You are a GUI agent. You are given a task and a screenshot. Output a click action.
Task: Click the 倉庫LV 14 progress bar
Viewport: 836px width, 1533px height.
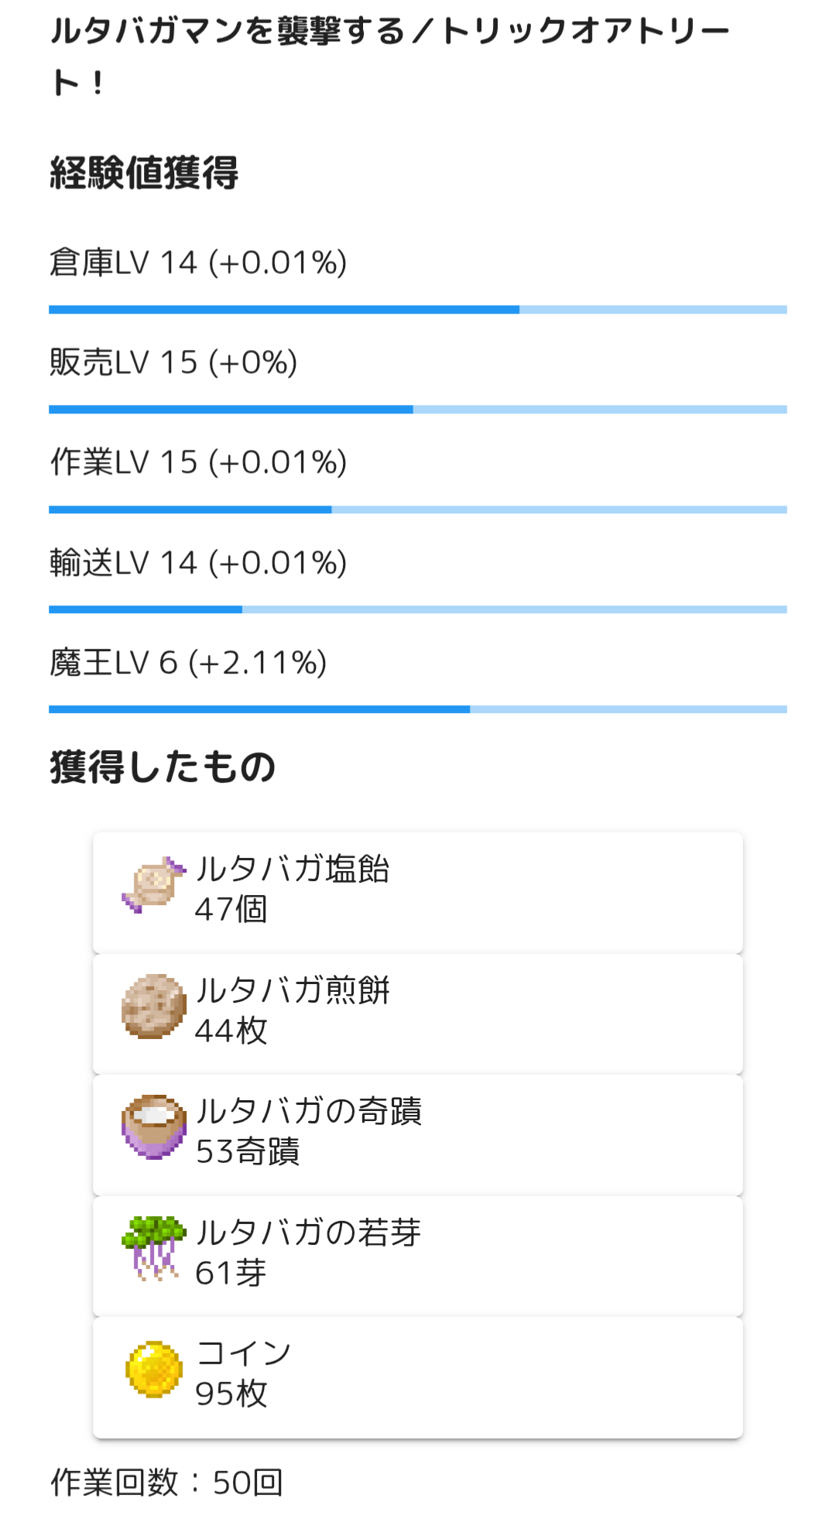click(x=418, y=310)
